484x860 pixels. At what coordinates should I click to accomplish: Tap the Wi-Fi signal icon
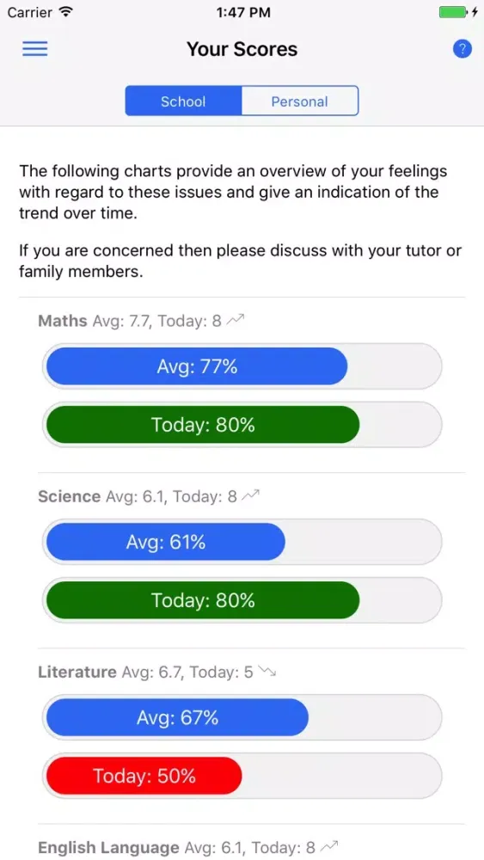pyautogui.click(x=66, y=11)
